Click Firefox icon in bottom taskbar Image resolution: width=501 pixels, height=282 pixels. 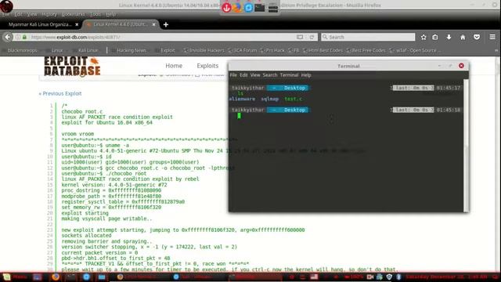[x=56, y=277]
